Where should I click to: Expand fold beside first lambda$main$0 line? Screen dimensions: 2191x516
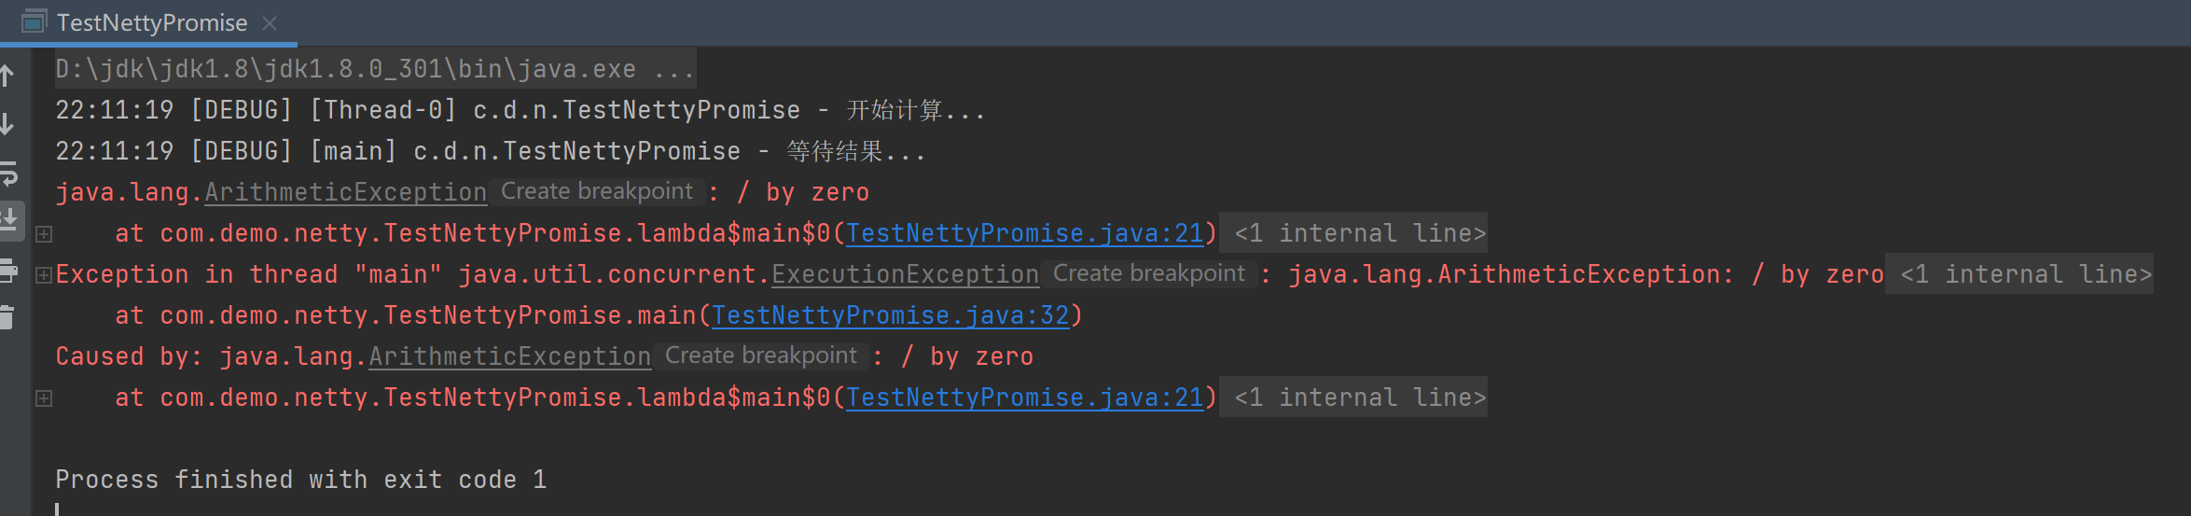pos(44,234)
